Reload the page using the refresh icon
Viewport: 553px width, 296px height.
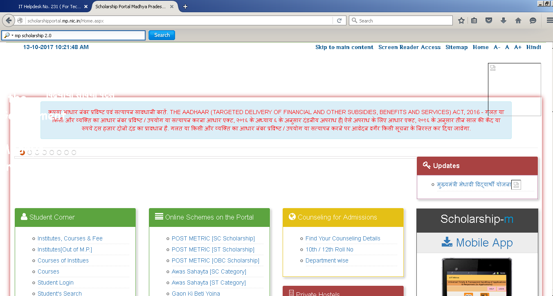pos(339,20)
